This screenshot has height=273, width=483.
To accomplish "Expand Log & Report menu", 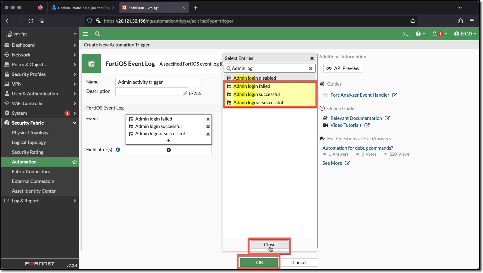I will tap(40, 201).
